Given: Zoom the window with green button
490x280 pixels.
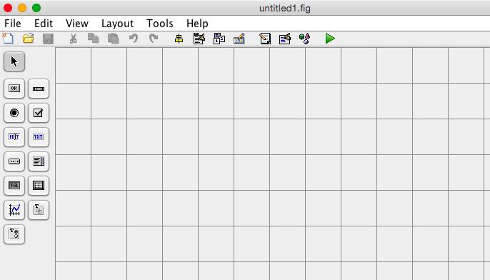Looking at the screenshot, I should 36,8.
